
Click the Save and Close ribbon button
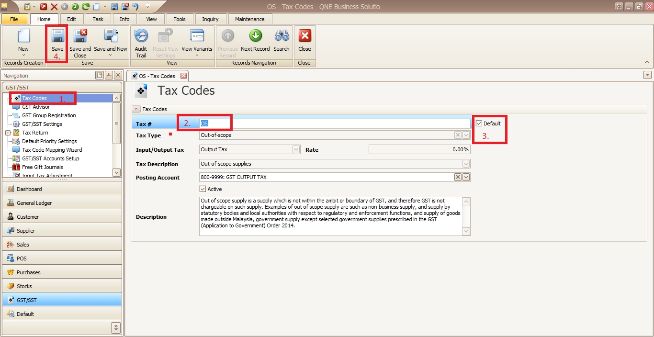(x=80, y=43)
